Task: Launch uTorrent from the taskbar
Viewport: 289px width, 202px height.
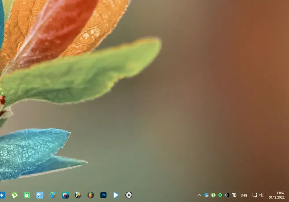Action: [14, 195]
